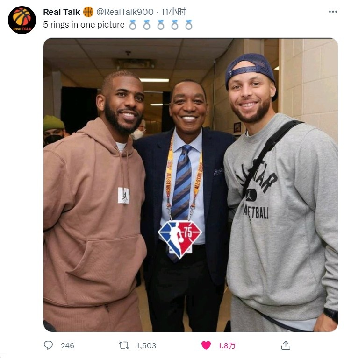Click the first ring emoji in tweet
The height and width of the screenshot is (358, 344).
(x=133, y=25)
